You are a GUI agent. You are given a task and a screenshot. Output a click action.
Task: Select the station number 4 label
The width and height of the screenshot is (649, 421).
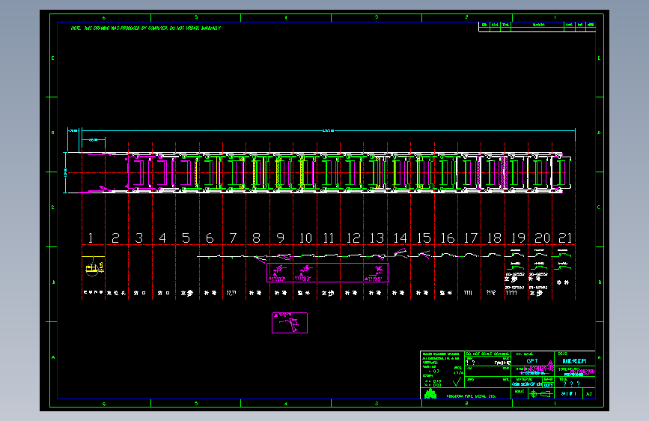point(162,238)
